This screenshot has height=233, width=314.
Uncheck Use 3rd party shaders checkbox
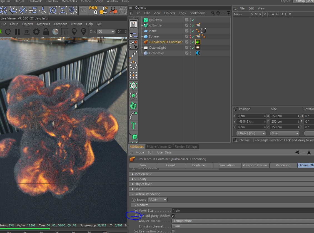173,216
